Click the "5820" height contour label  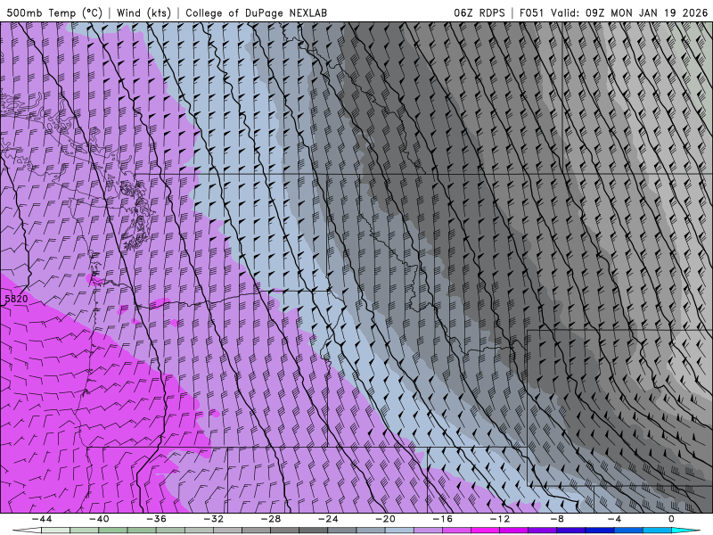[16, 299]
